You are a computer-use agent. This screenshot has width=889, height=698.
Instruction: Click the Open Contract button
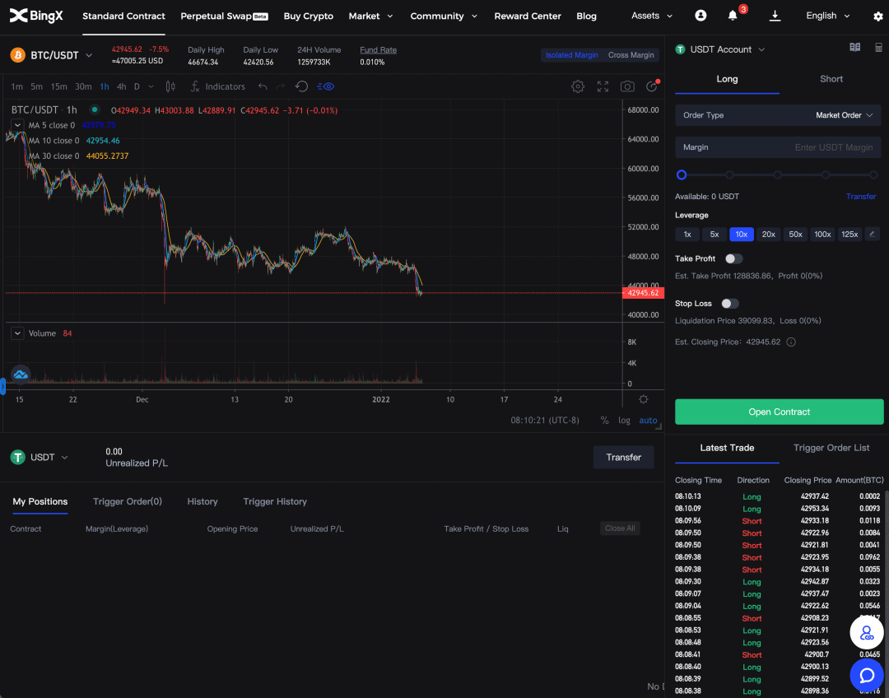[x=779, y=412]
